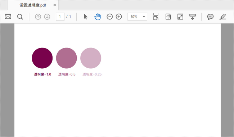Open the search magnifier tool
This screenshot has height=137, width=234.
[20, 17]
